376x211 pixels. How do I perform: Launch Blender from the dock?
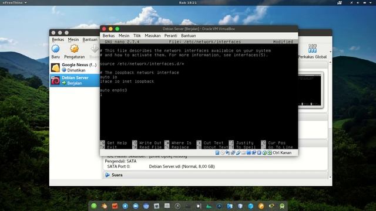(x=105, y=206)
